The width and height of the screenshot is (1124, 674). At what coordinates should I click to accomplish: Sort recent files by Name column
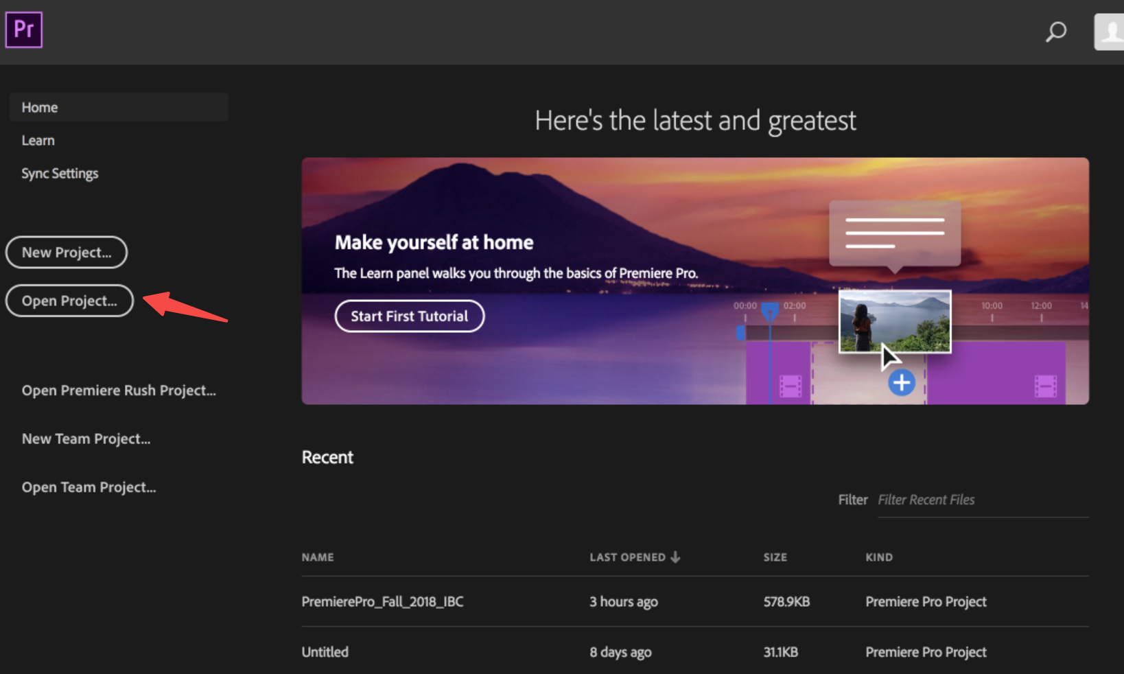(x=318, y=557)
